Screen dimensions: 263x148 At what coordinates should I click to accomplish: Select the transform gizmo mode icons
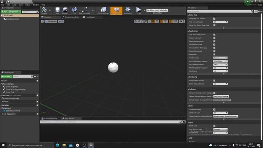click(x=139, y=21)
